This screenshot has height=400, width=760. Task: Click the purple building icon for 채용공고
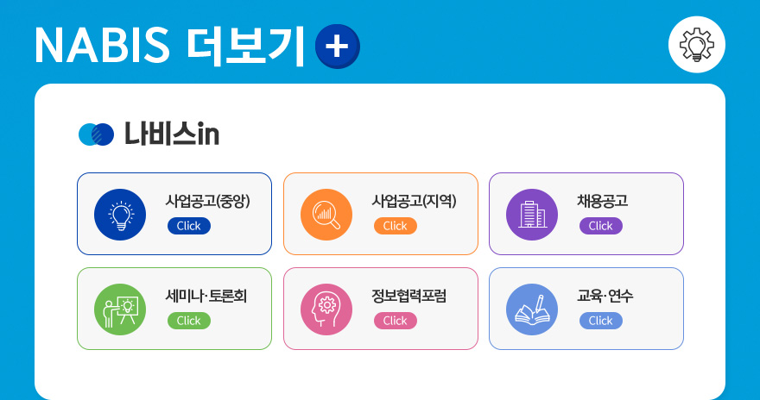(x=532, y=215)
